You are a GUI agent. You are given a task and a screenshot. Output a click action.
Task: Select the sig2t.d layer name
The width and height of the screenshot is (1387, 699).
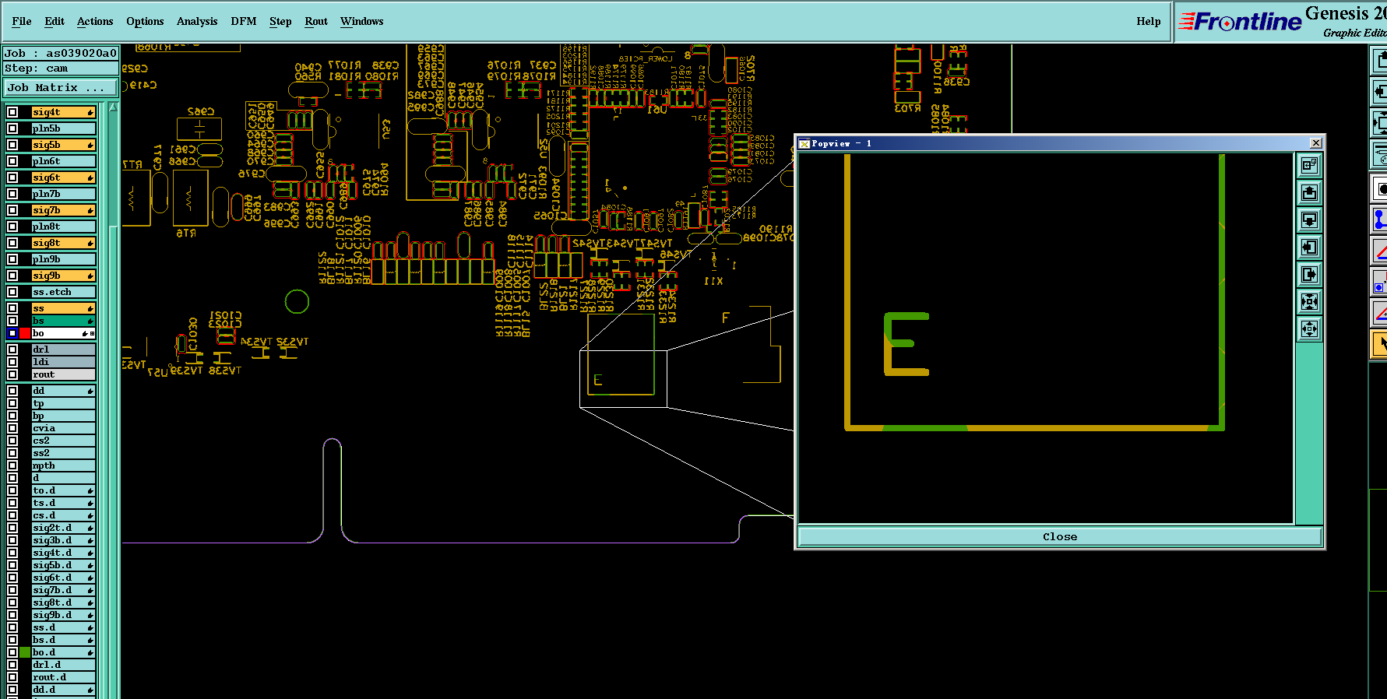click(63, 528)
